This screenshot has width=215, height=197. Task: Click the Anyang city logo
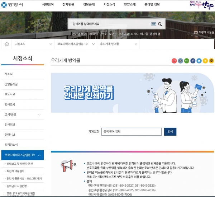pyautogui.click(x=14, y=6)
